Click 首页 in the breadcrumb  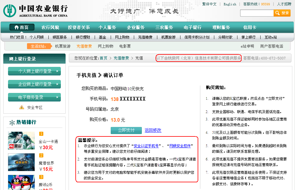(x=104, y=58)
